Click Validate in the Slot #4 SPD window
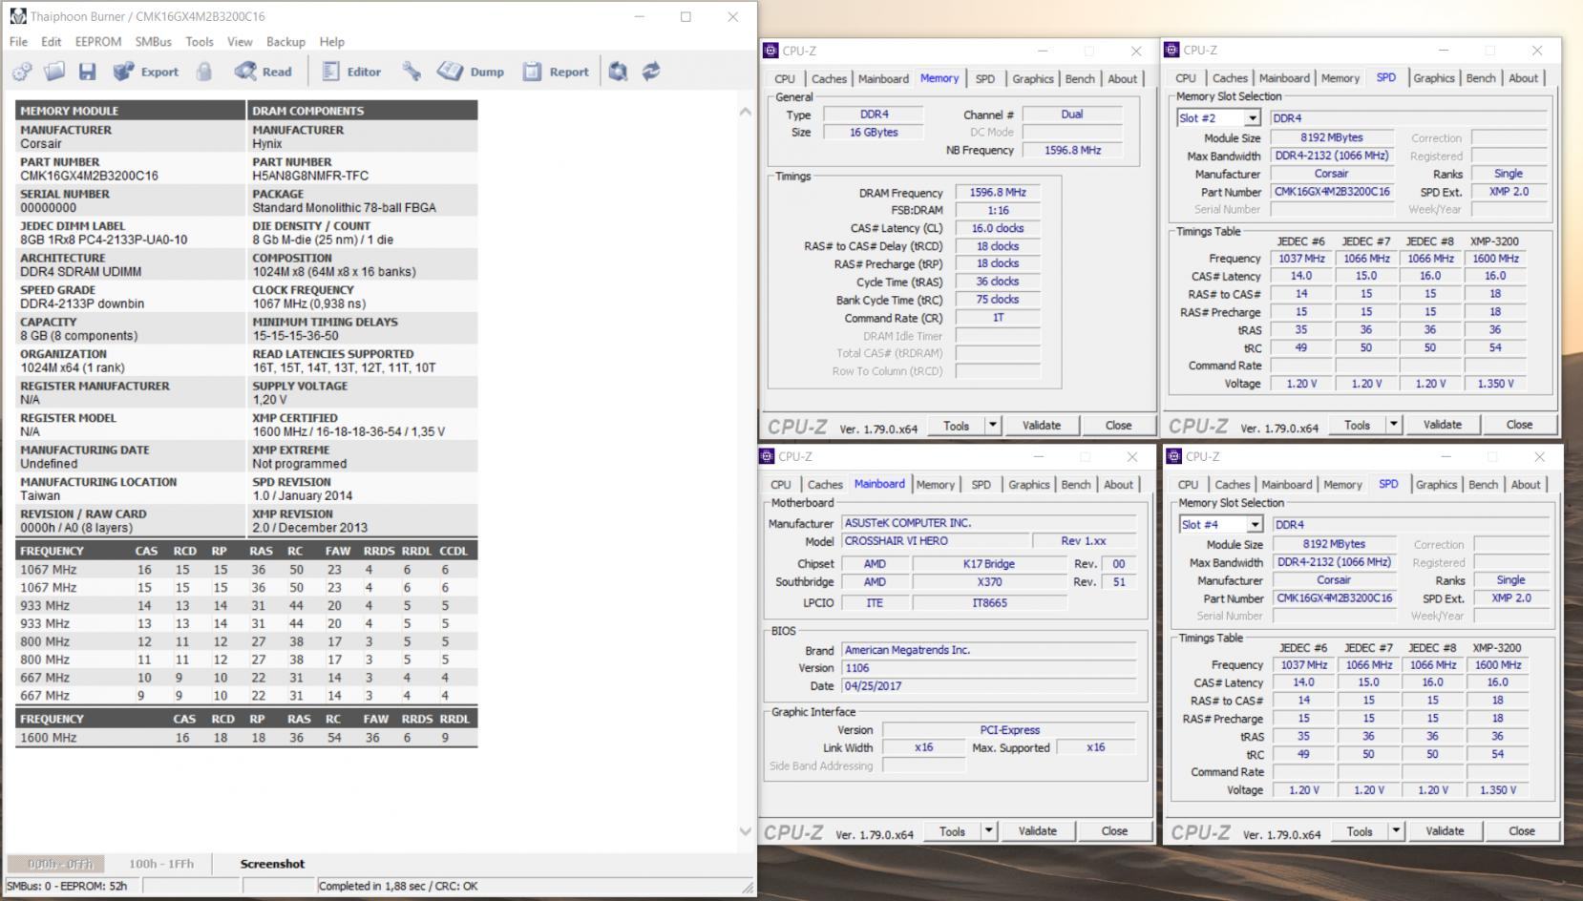This screenshot has height=901, width=1583. click(x=1445, y=831)
